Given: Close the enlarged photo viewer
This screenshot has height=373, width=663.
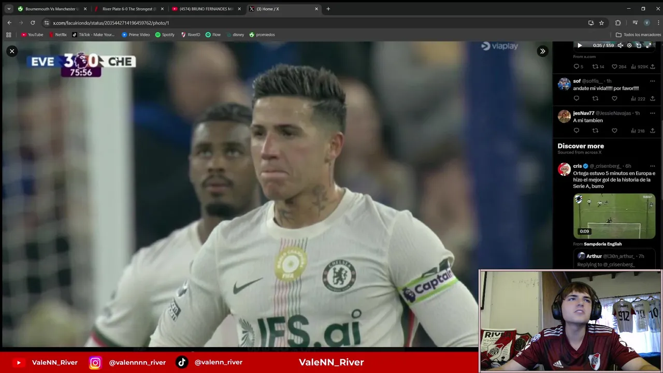Looking at the screenshot, I should click(12, 51).
